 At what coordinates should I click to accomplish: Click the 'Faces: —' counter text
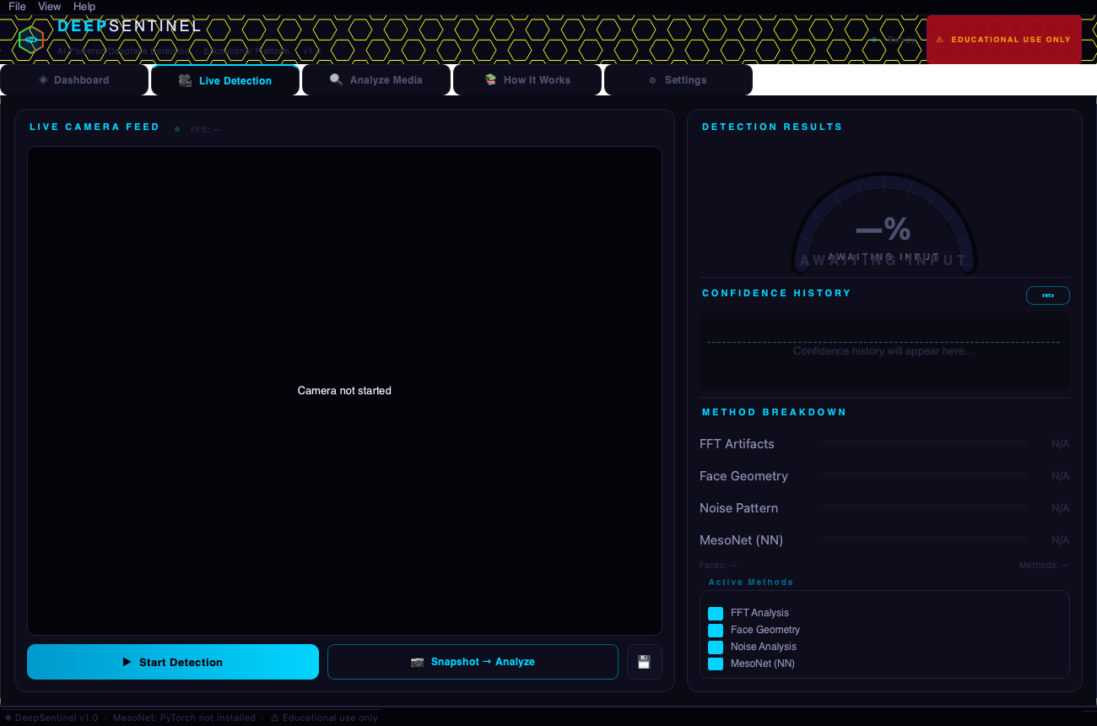(x=718, y=565)
